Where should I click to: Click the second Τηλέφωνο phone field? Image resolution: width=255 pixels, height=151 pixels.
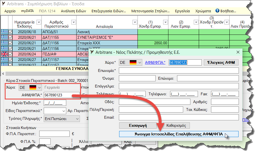click(x=184, y=94)
